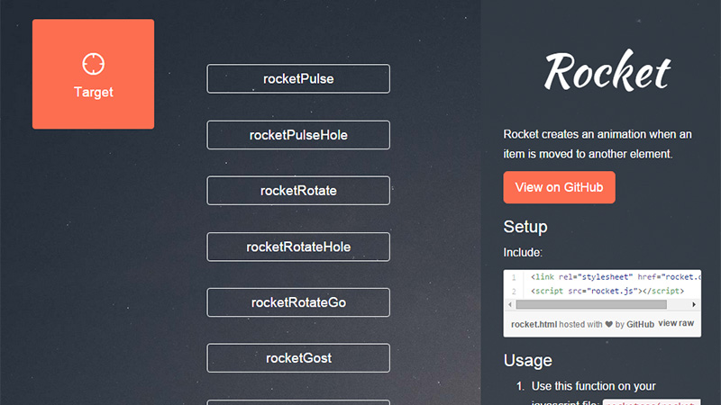Activate the rocketGost button
Viewport: 721px width, 405px height.
[298, 358]
